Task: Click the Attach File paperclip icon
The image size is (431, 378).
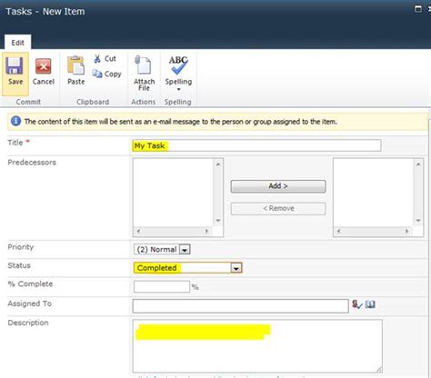Action: point(143,65)
